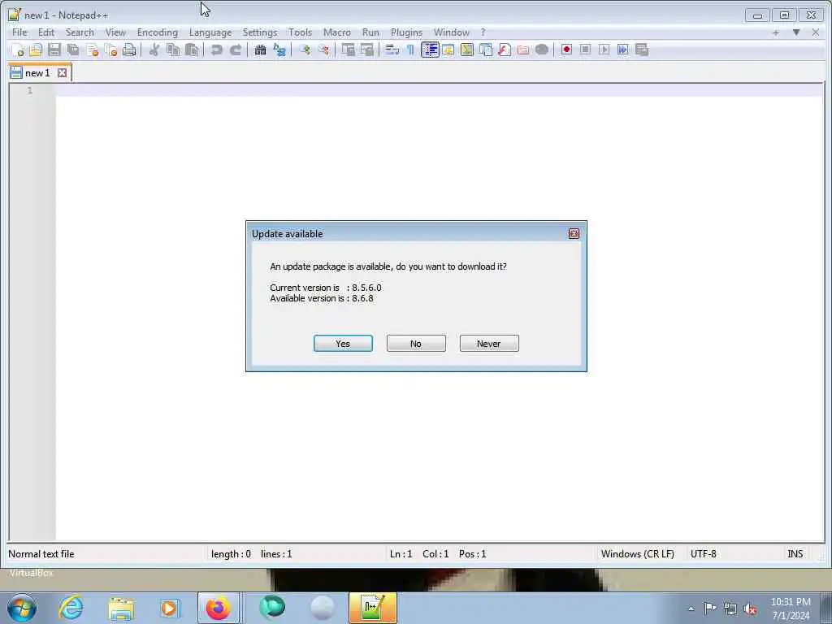Start macro recording with red dot icon
Viewport: 832px width, 624px height.
point(566,50)
